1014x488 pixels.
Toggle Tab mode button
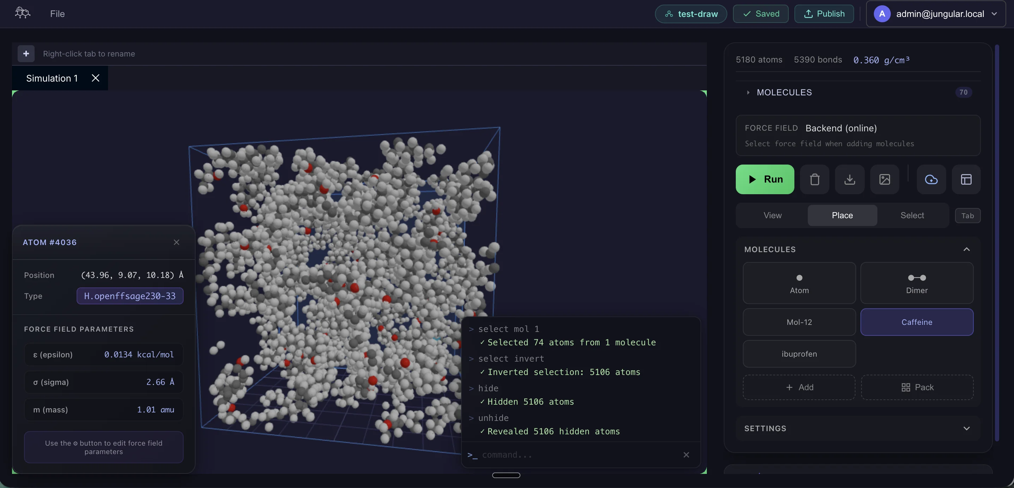[x=968, y=215]
